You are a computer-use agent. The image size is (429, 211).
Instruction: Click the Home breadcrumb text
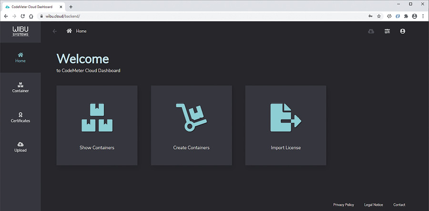(x=81, y=31)
